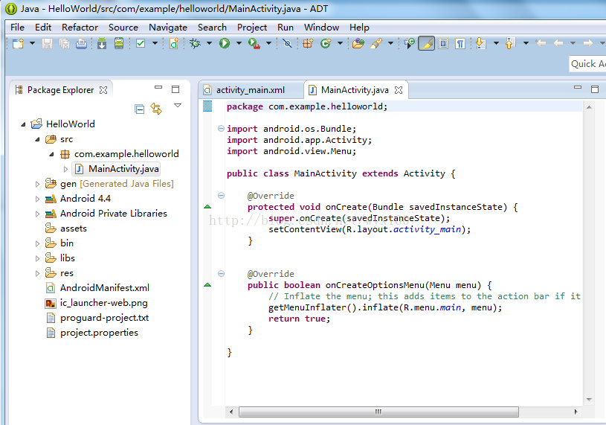Click the Open Type folder icon
Screen dimensions: 606x425
[x=358, y=43]
